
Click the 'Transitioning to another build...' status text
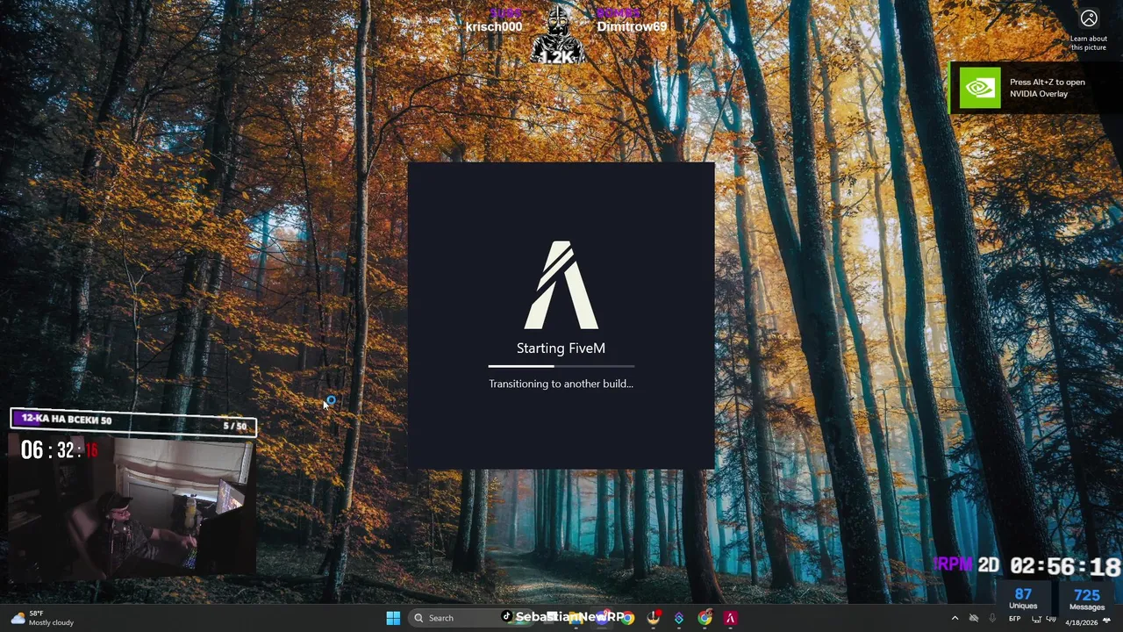tap(561, 384)
